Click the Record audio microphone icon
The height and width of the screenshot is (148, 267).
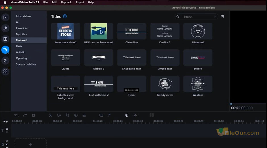pyautogui.click(x=135, y=115)
